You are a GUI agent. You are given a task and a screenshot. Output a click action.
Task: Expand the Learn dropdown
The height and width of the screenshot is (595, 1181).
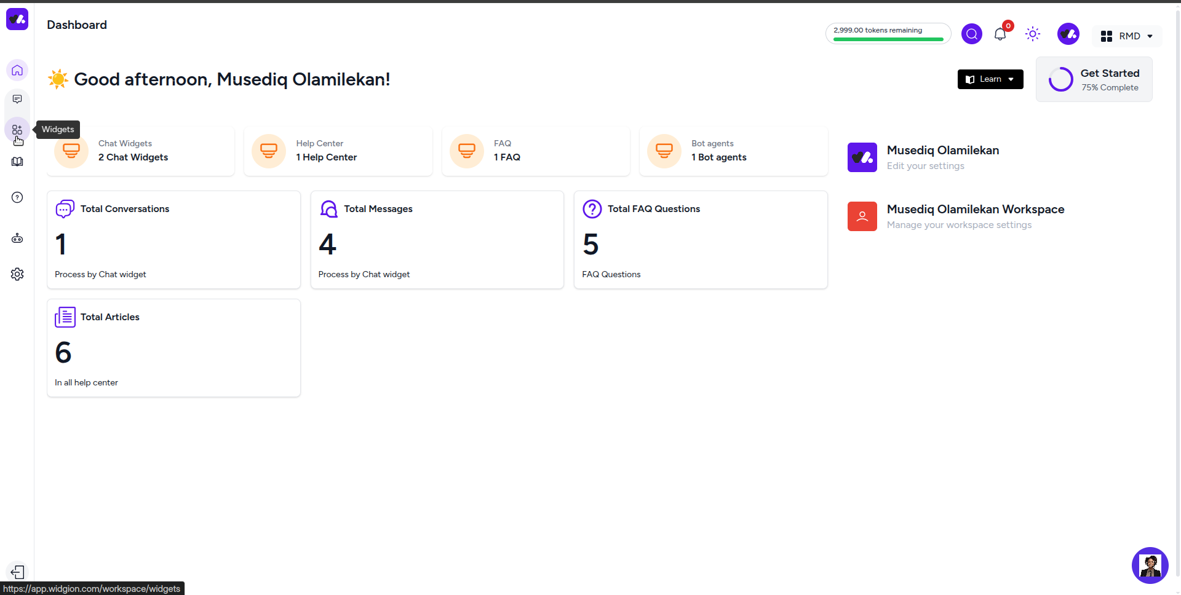990,79
